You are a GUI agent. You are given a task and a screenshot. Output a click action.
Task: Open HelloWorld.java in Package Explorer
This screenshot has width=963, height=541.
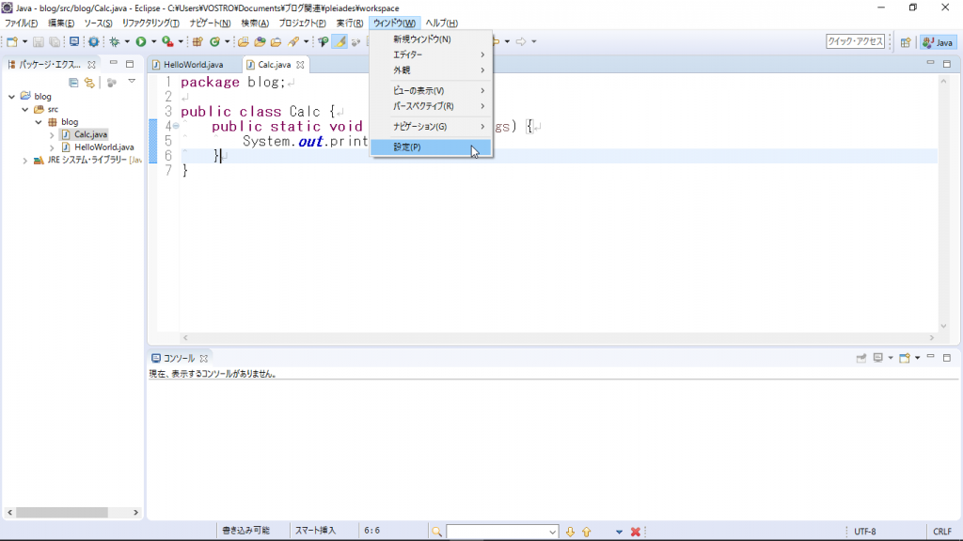point(103,147)
